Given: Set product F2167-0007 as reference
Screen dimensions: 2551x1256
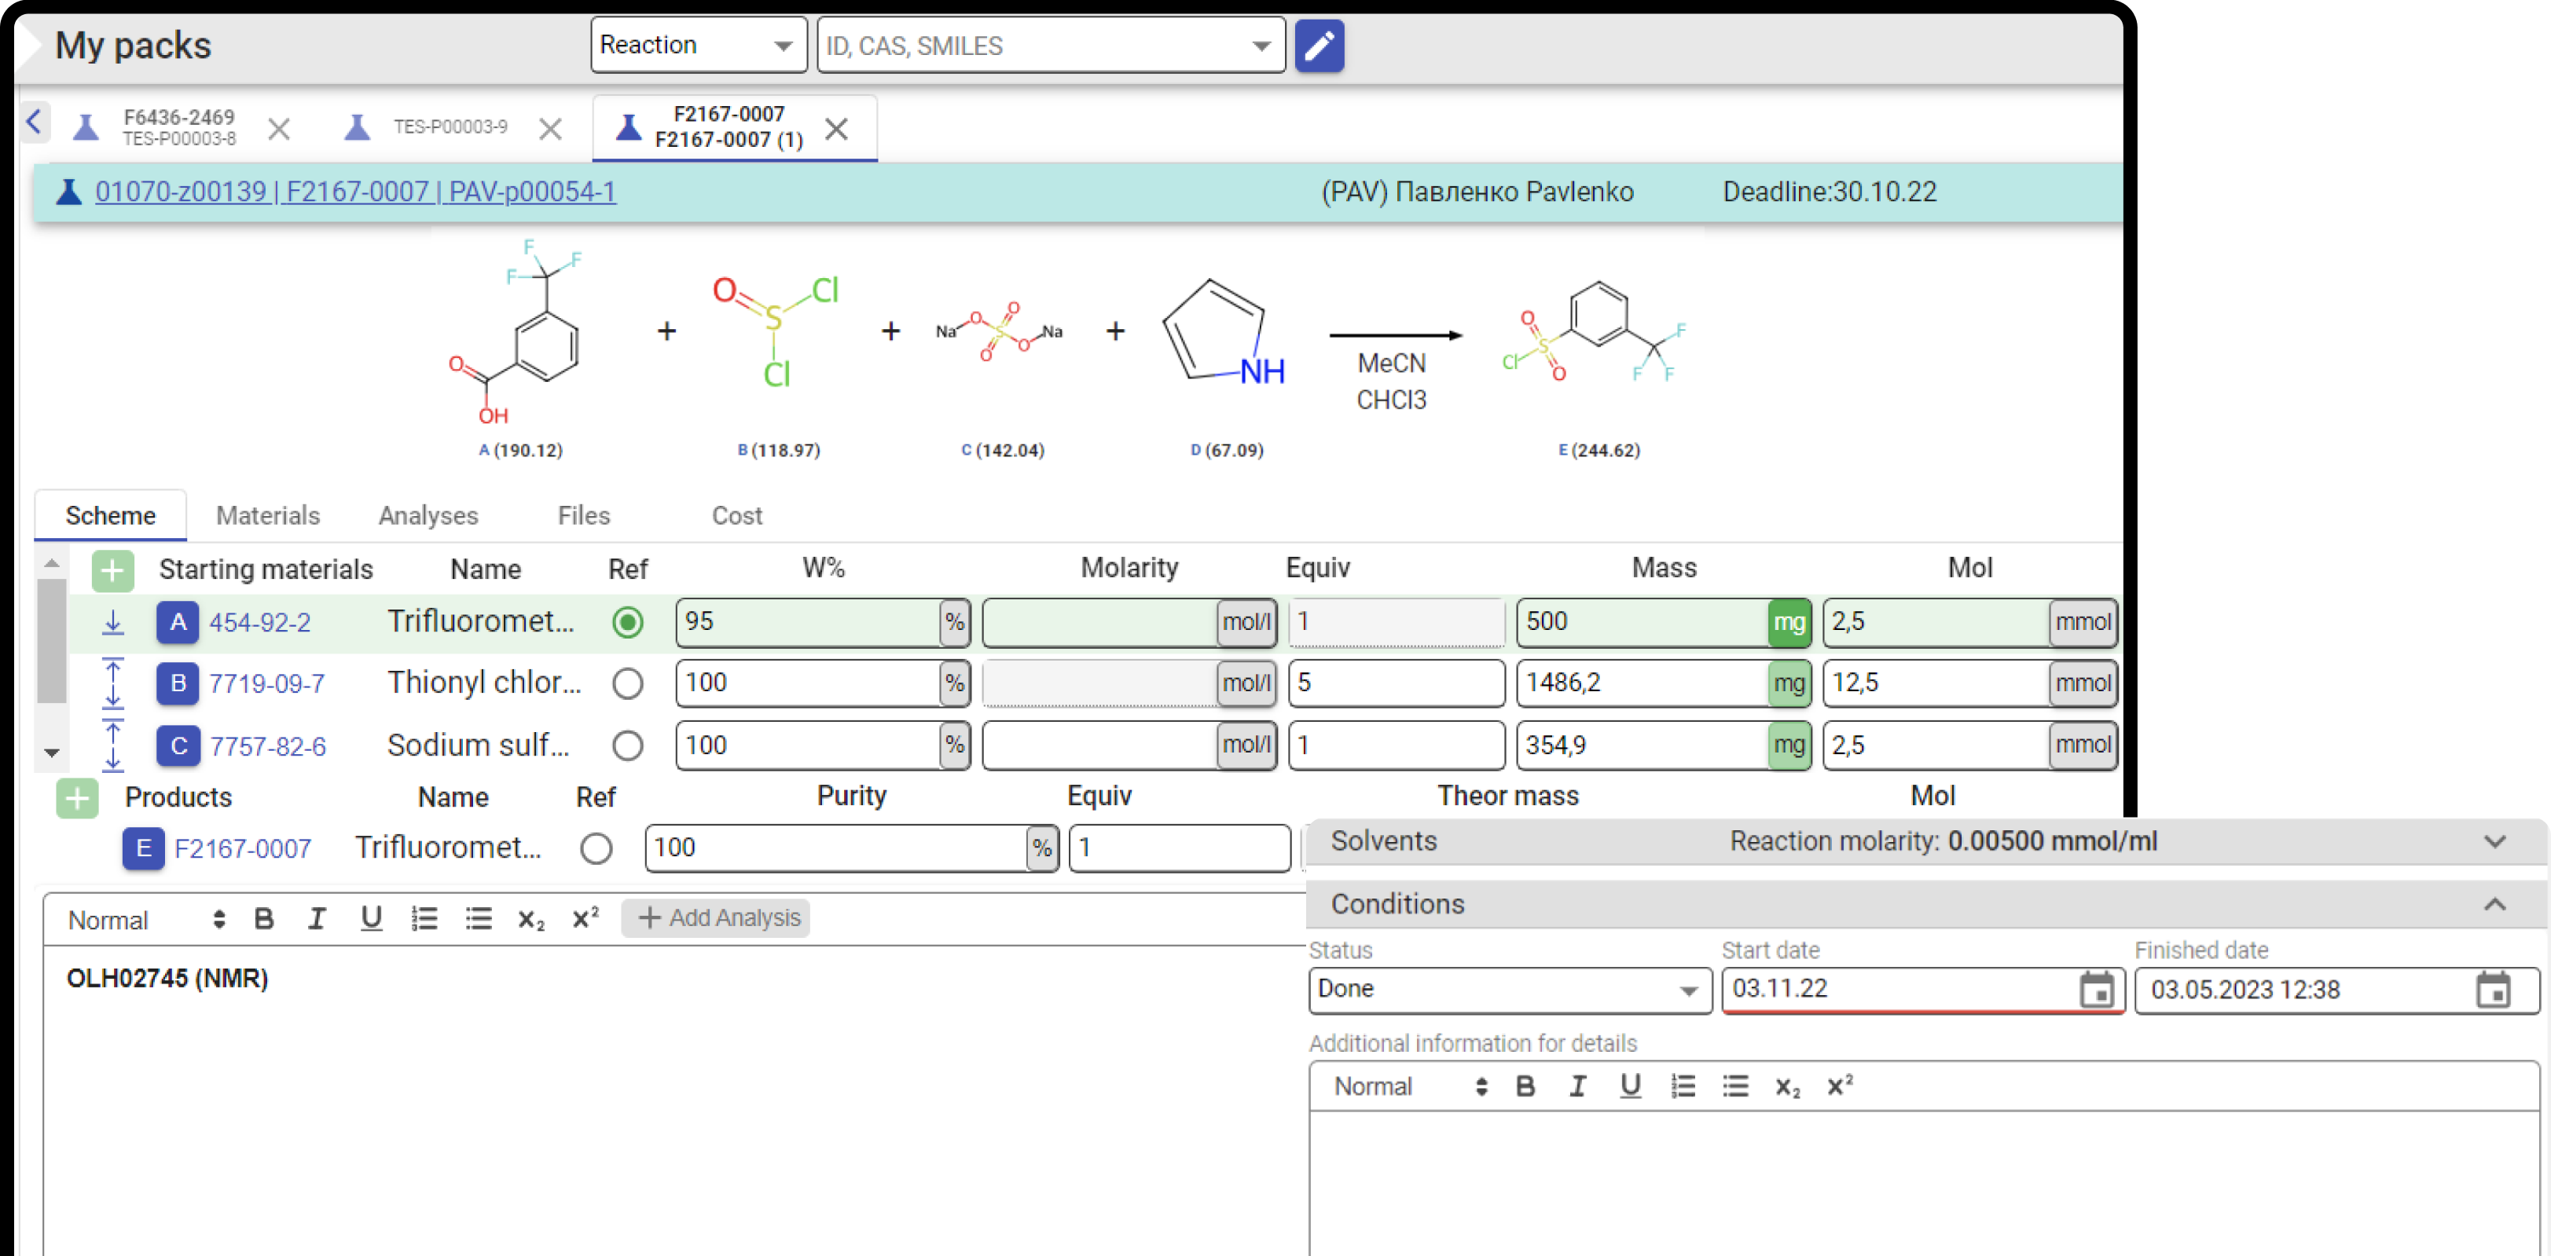Looking at the screenshot, I should [x=595, y=848].
